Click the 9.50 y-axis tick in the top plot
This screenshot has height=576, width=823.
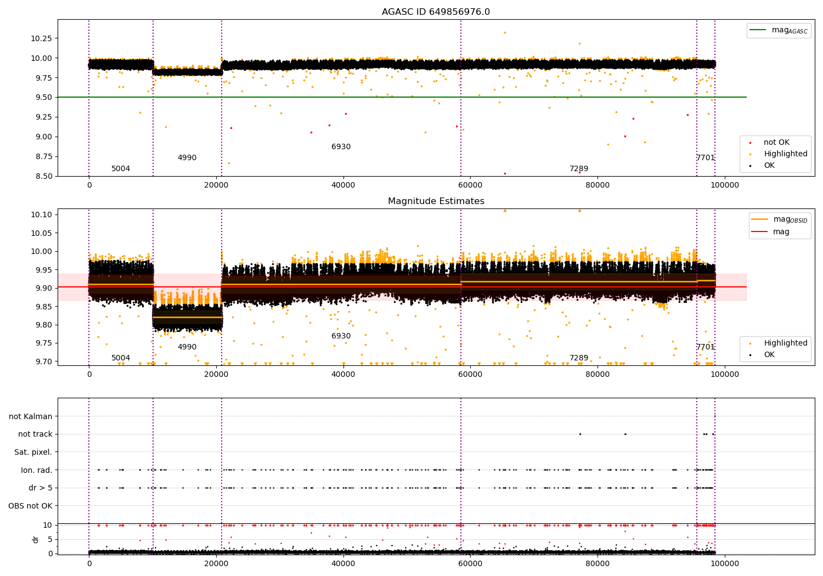click(43, 98)
